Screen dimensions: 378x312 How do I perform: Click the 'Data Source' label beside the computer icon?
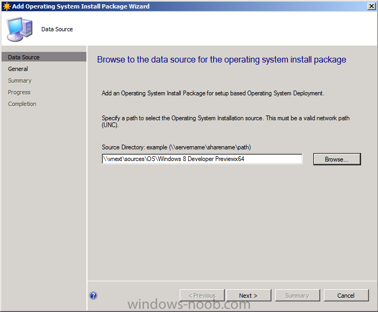point(57,29)
